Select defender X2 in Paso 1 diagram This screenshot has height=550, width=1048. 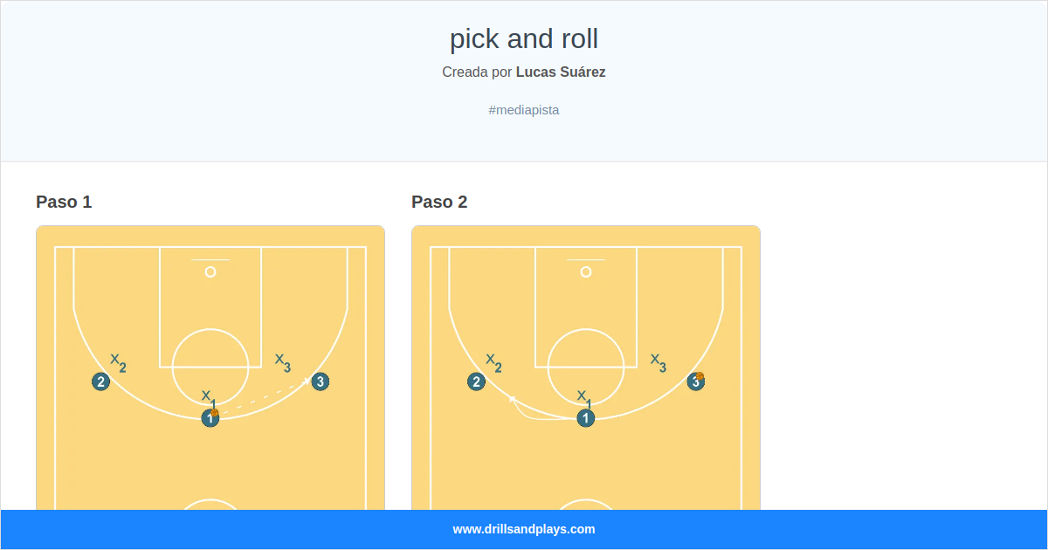coord(116,361)
